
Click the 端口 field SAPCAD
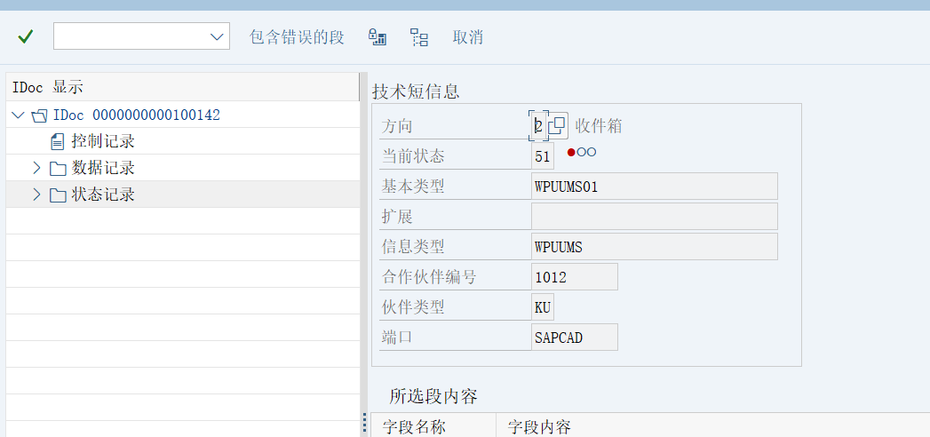575,337
